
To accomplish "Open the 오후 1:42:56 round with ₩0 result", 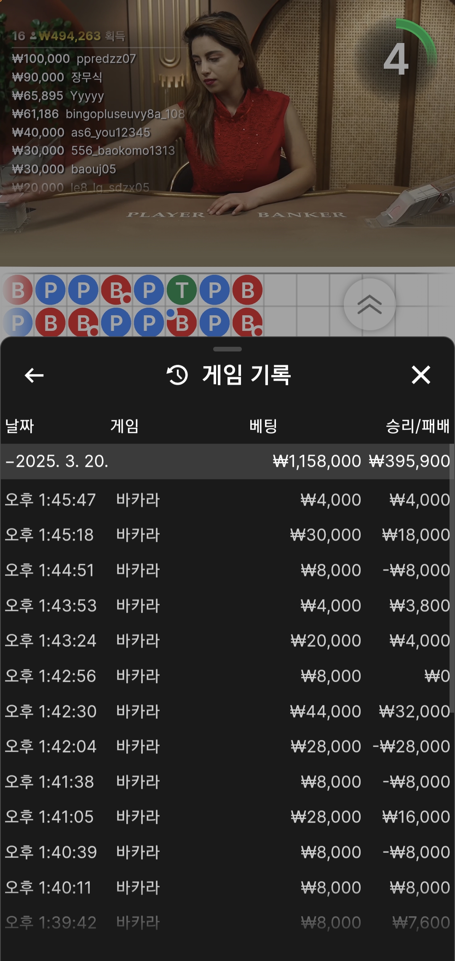I will 227,676.
